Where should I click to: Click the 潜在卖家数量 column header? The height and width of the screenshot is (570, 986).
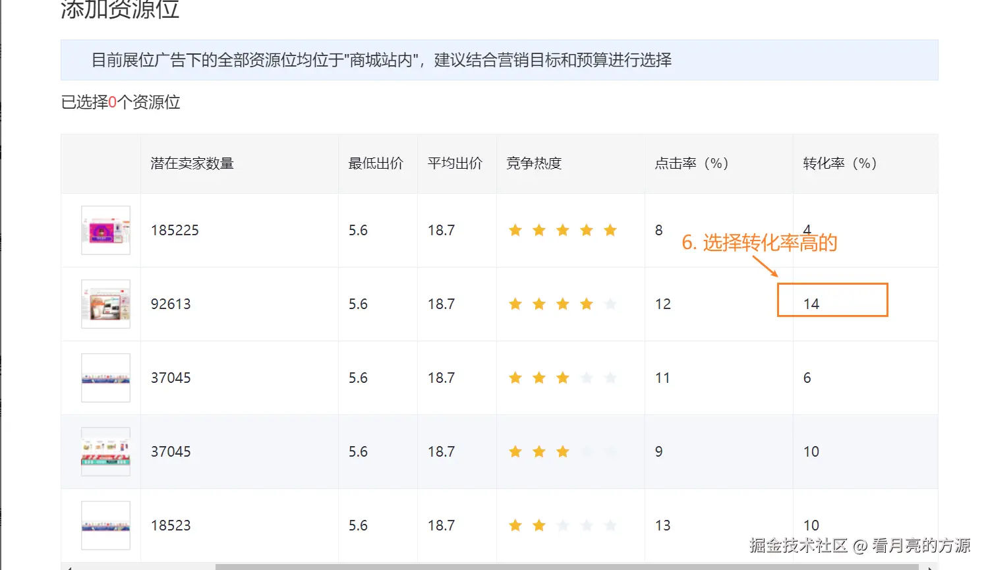(x=192, y=163)
